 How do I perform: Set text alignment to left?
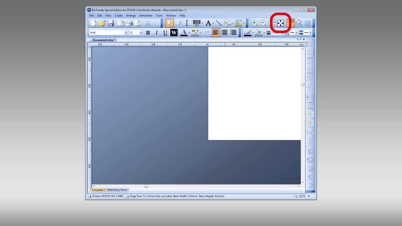[216, 32]
